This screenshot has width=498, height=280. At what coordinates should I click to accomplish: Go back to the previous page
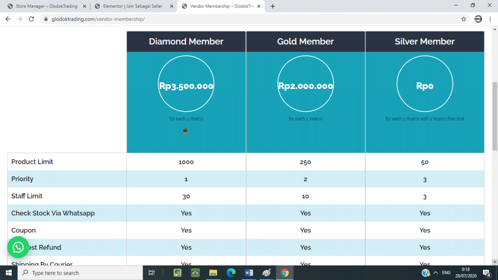click(8, 19)
